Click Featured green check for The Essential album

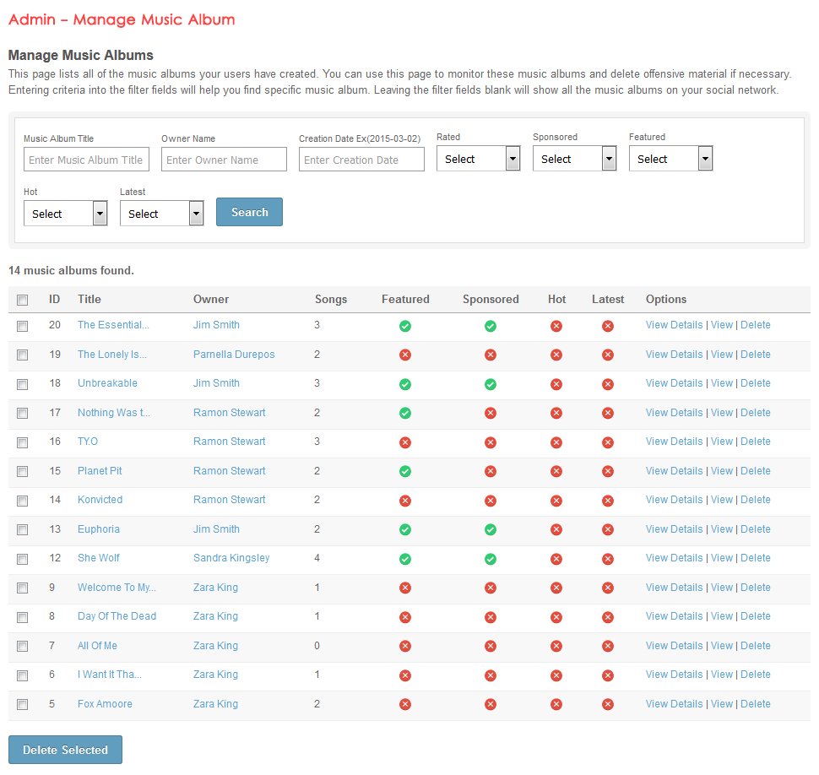coord(405,326)
